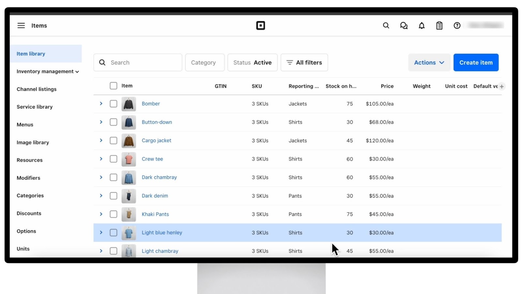Open the Light blue henley item link
The width and height of the screenshot is (522, 294).
coord(162,232)
